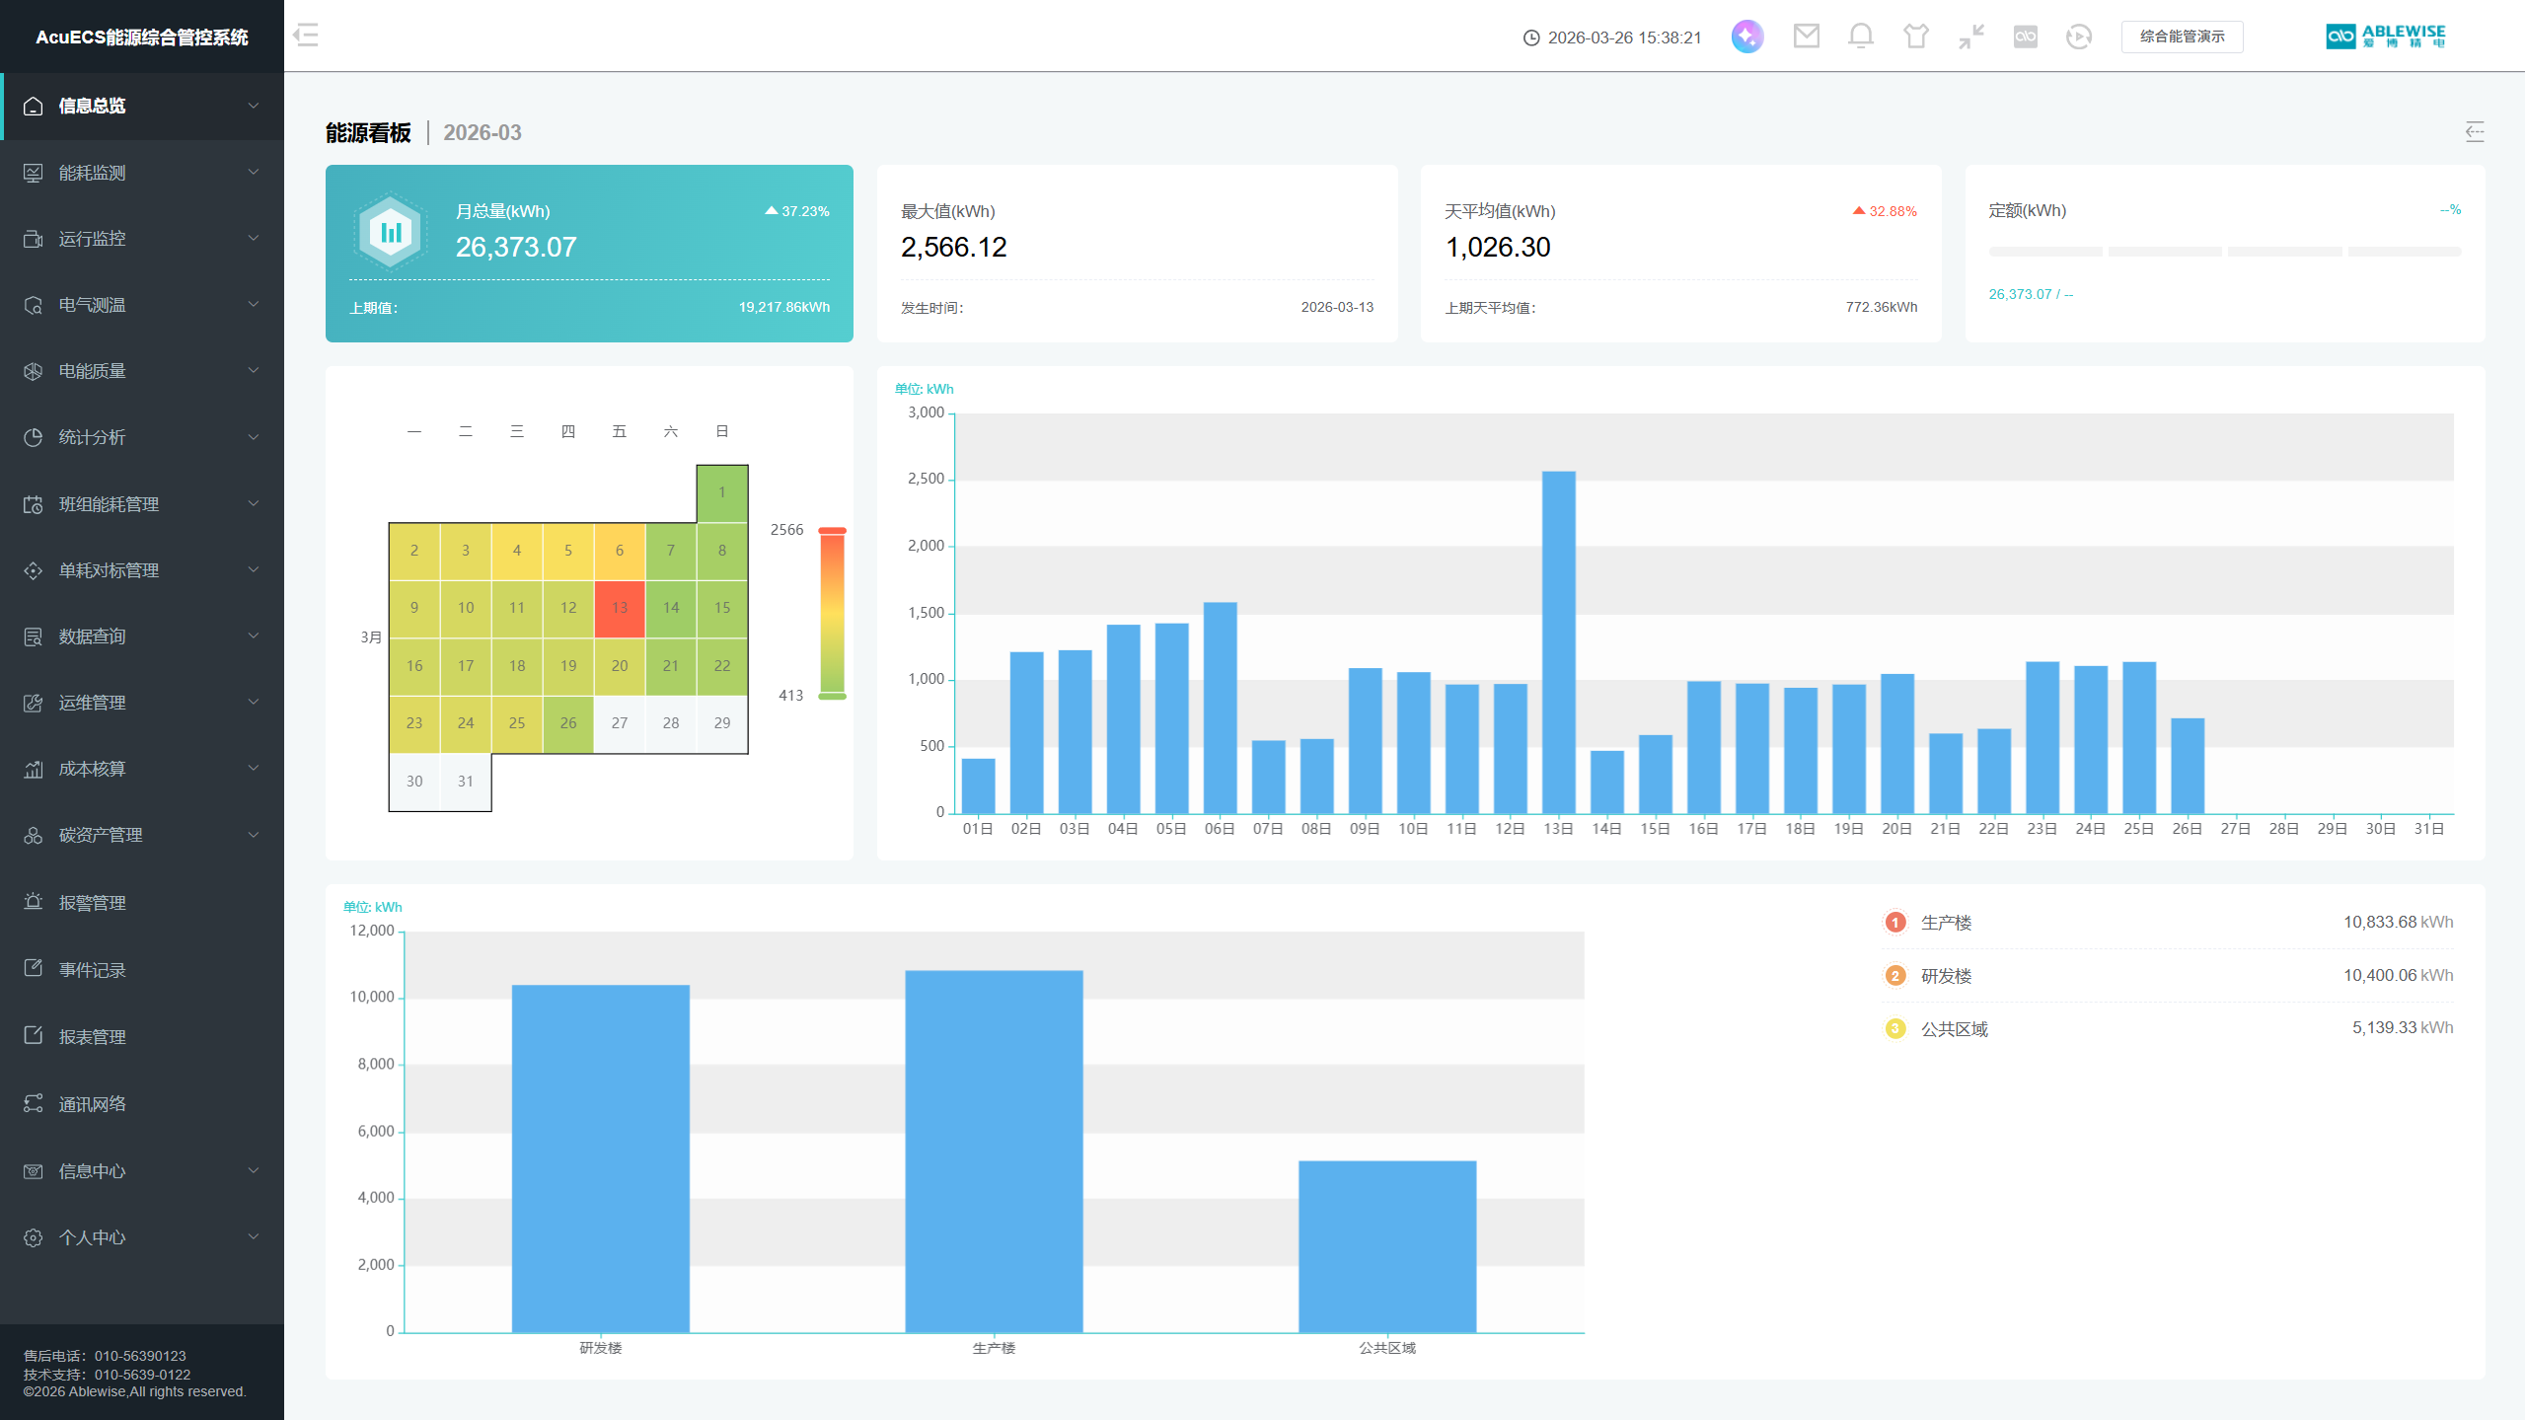Click the notification bell icon
This screenshot has width=2525, height=1420.
tap(1860, 37)
